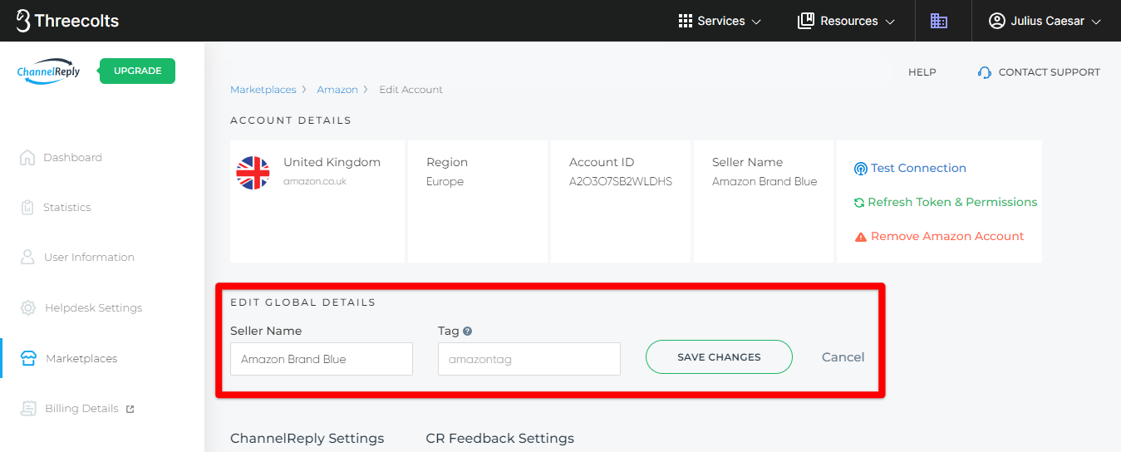
Task: Click the purple organization building icon
Action: [939, 21]
